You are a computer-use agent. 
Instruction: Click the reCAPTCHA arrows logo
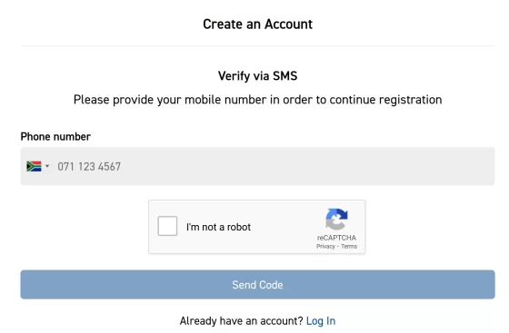(336, 219)
